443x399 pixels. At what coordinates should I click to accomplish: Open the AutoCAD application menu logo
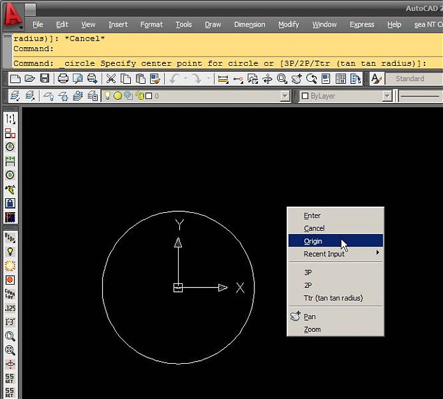[13, 15]
